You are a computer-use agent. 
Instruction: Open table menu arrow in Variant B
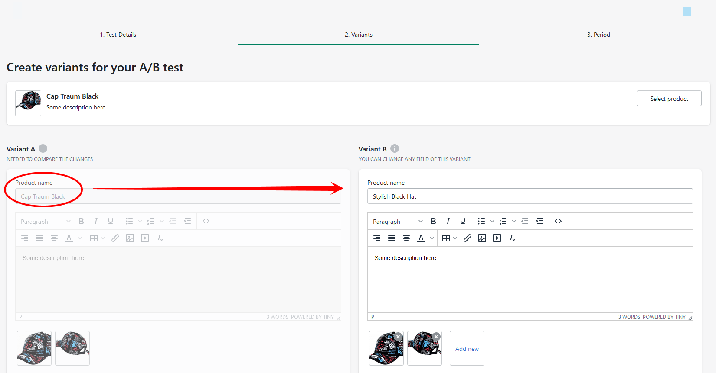[x=455, y=238]
